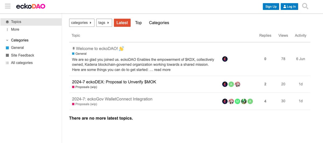
Task: Click the pink-haired avatar in $MOK row
Action: 237,84
